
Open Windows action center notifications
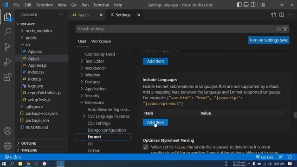pos(290,164)
